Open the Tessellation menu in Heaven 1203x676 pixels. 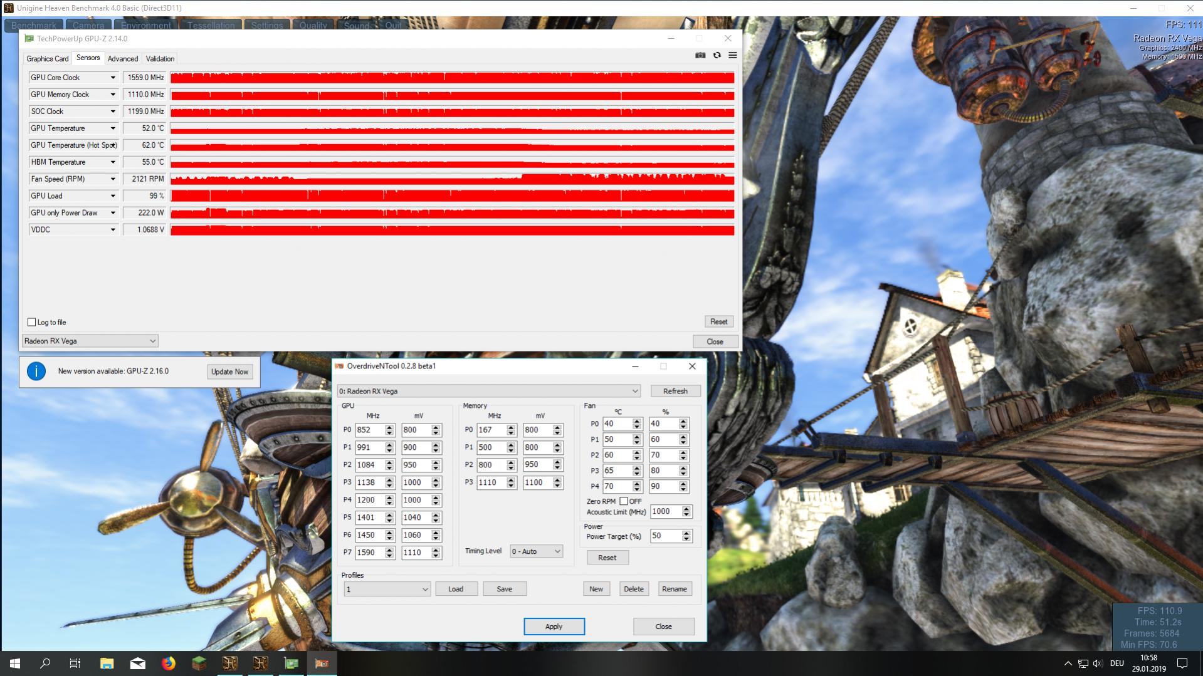pos(211,25)
